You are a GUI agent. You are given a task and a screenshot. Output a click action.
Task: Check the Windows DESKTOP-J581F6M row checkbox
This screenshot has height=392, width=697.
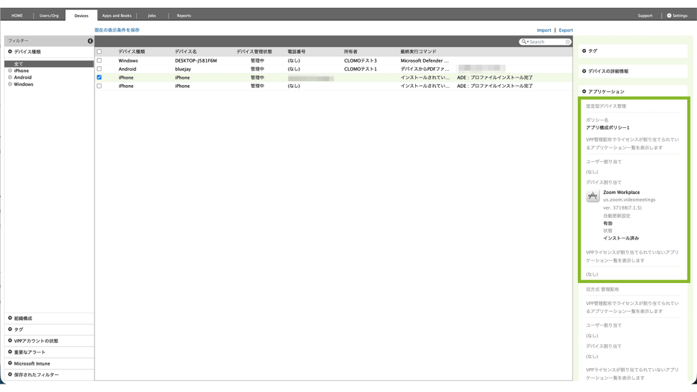(99, 61)
